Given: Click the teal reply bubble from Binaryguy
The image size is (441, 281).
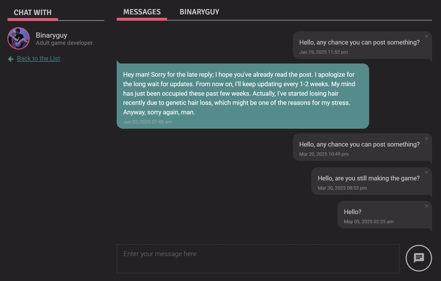Looking at the screenshot, I should tap(243, 96).
